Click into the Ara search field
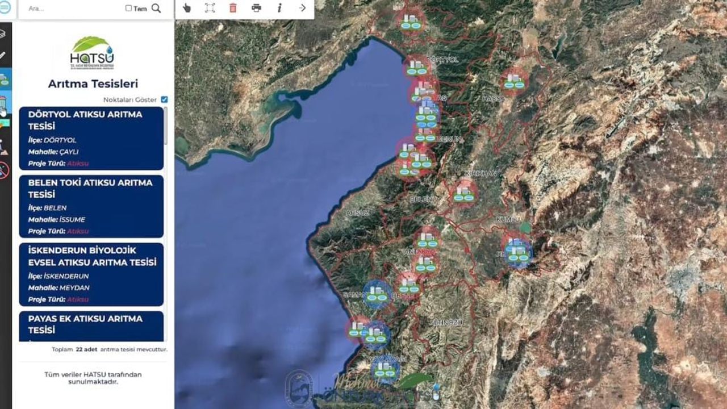 [74, 9]
